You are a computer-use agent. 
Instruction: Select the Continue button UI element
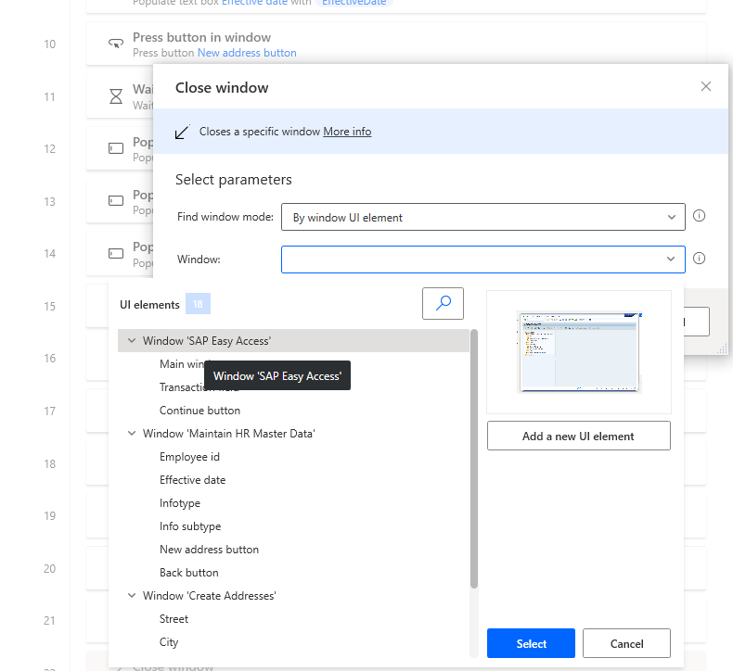(293, 411)
